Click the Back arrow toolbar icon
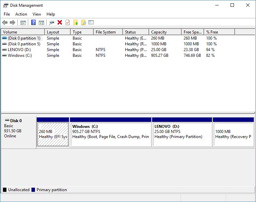The width and height of the screenshot is (256, 202). (x=5, y=22)
